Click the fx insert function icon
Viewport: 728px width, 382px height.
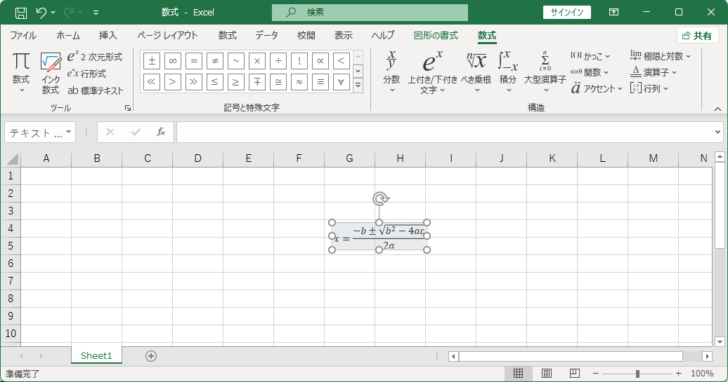[161, 132]
